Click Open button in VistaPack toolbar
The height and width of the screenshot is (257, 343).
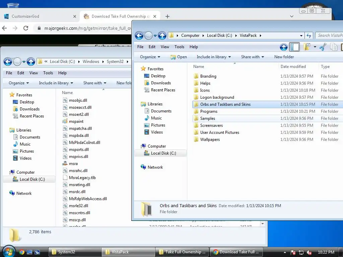[x=179, y=57]
